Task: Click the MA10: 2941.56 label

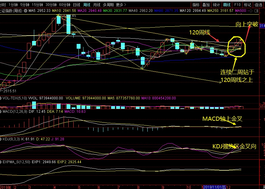Action: (x=64, y=11)
